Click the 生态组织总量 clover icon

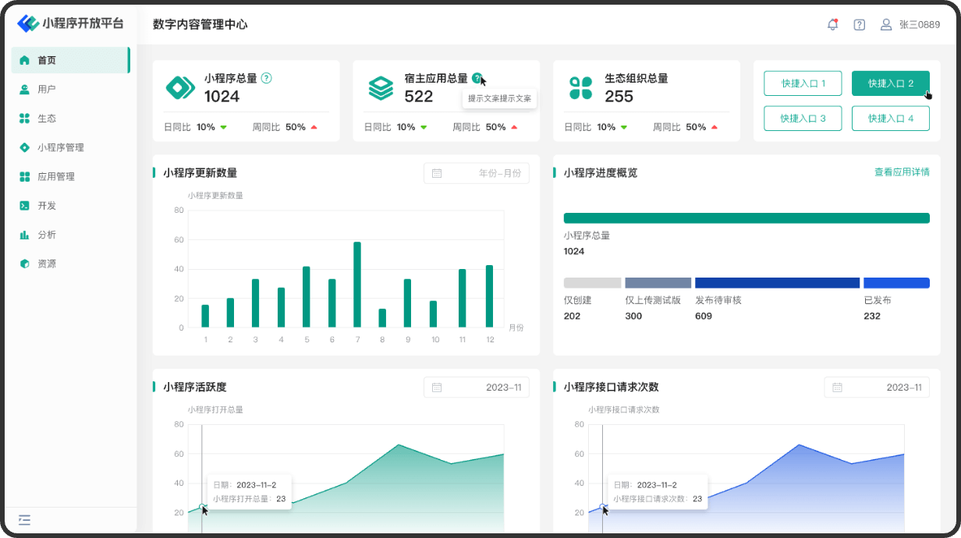(x=580, y=88)
